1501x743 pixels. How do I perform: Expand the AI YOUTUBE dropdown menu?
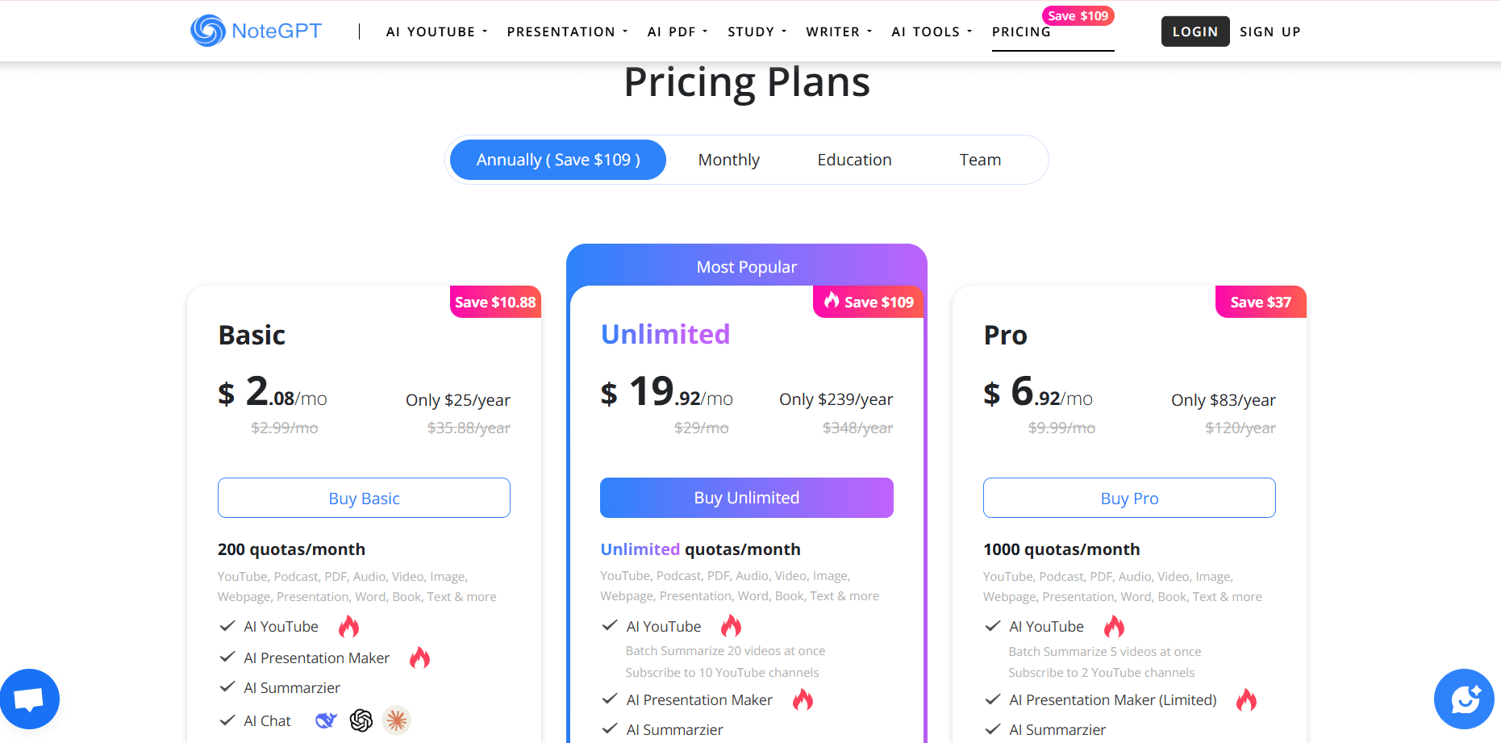point(436,31)
